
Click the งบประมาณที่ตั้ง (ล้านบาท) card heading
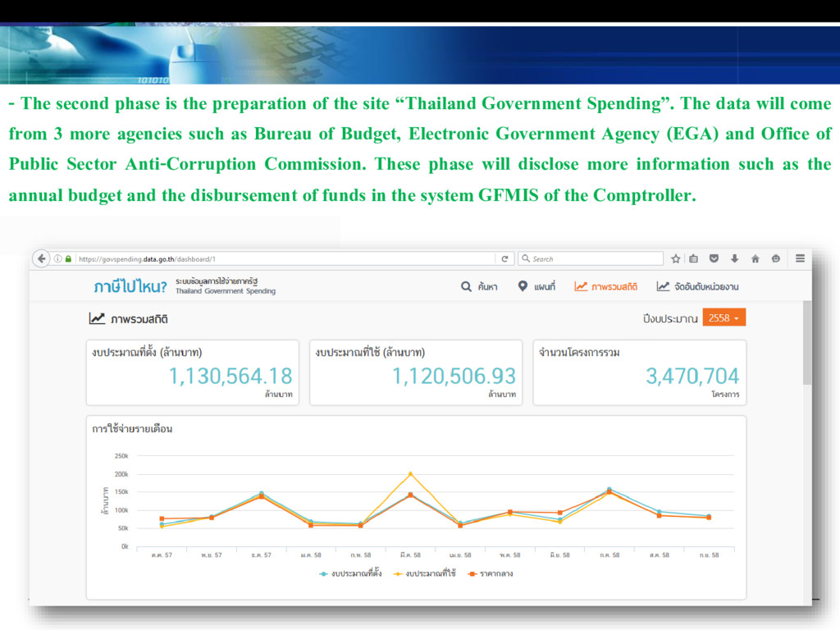click(x=147, y=353)
